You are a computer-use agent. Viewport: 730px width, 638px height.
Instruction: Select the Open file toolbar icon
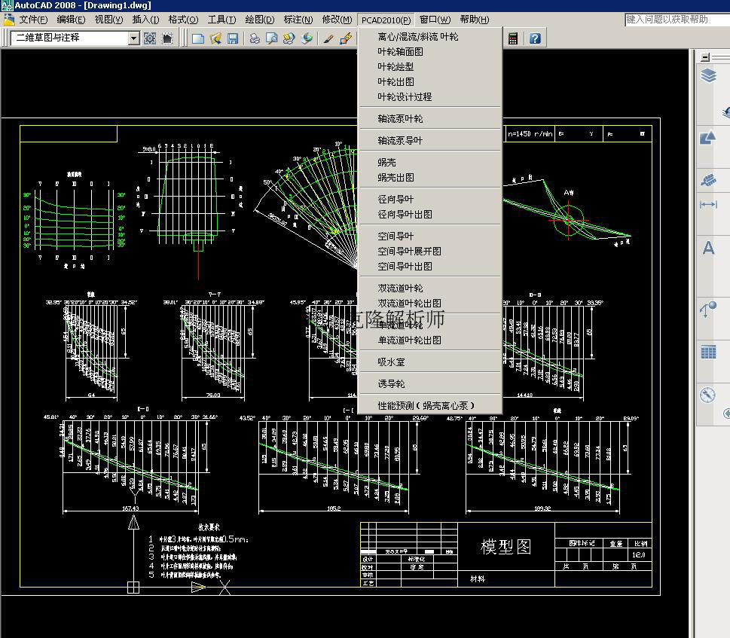[x=216, y=38]
